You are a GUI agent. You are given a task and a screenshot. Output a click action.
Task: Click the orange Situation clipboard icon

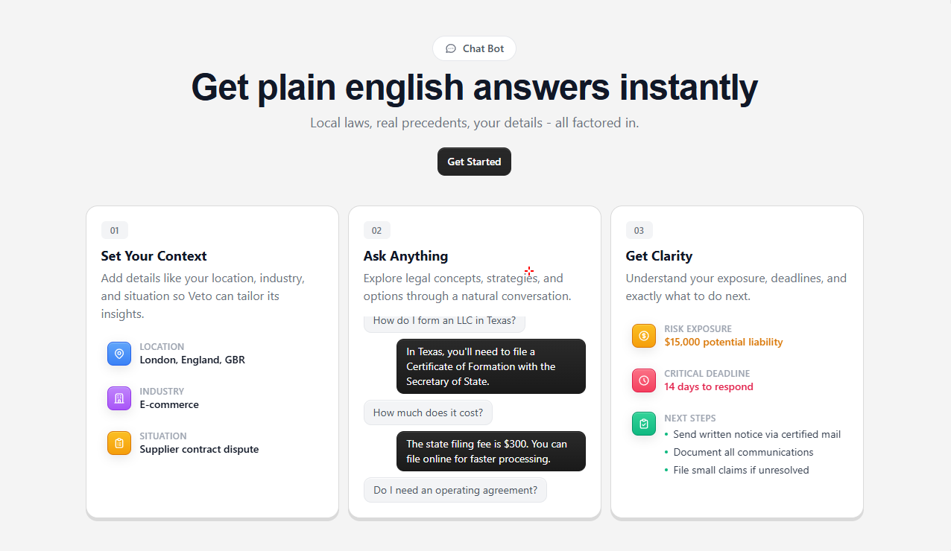(x=119, y=442)
